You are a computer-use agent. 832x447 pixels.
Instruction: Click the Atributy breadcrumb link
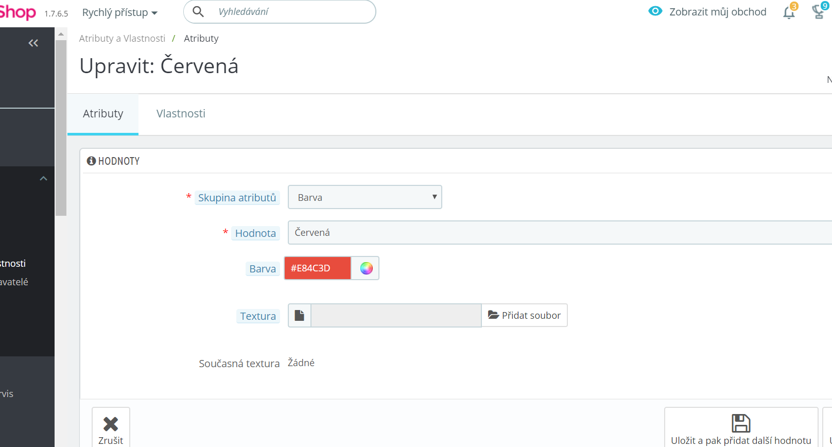201,39
